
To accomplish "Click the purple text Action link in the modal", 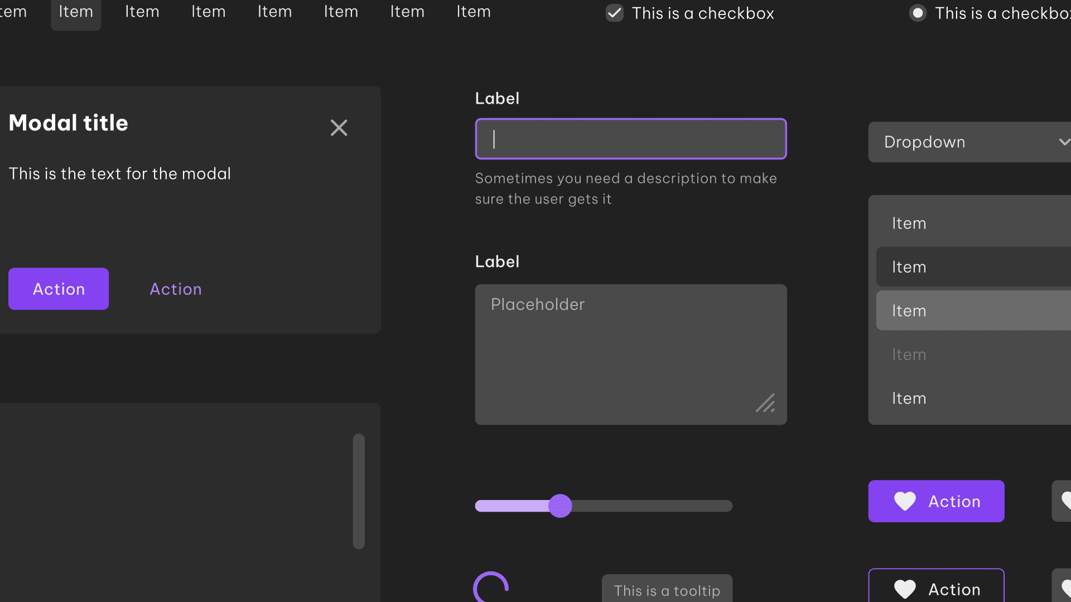I will [176, 289].
